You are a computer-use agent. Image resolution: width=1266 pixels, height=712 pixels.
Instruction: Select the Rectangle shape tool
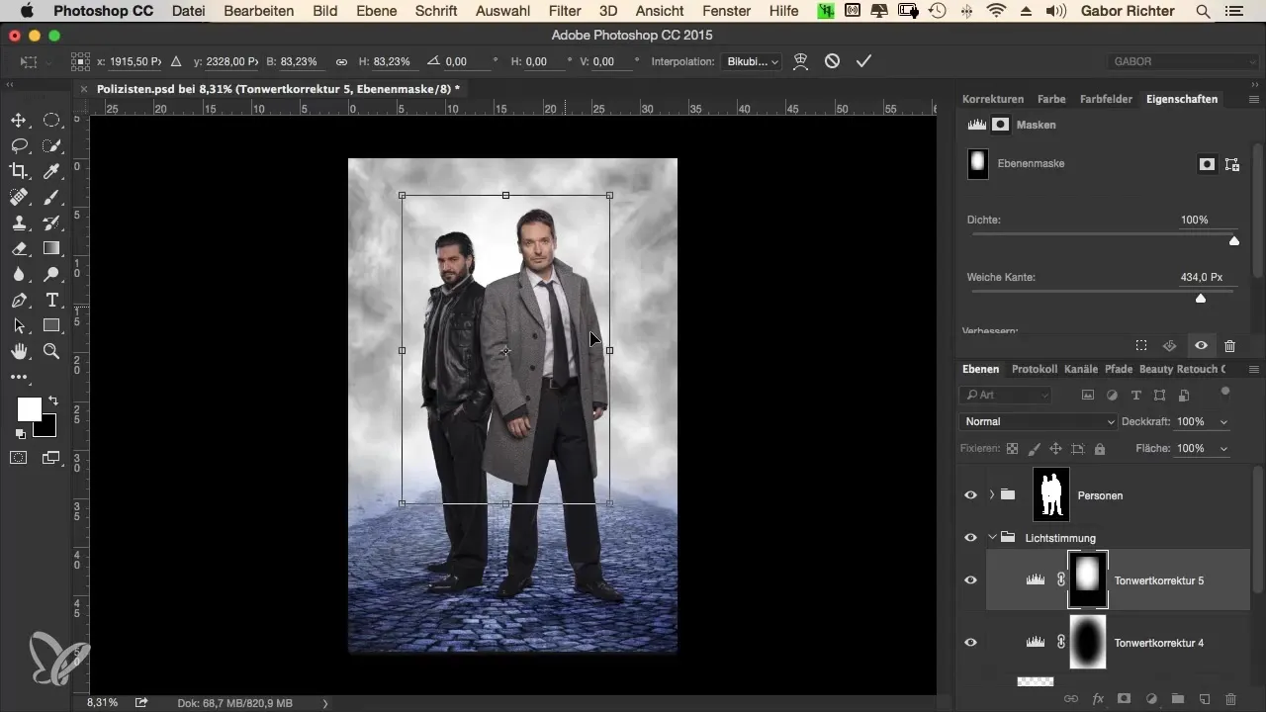(x=51, y=325)
